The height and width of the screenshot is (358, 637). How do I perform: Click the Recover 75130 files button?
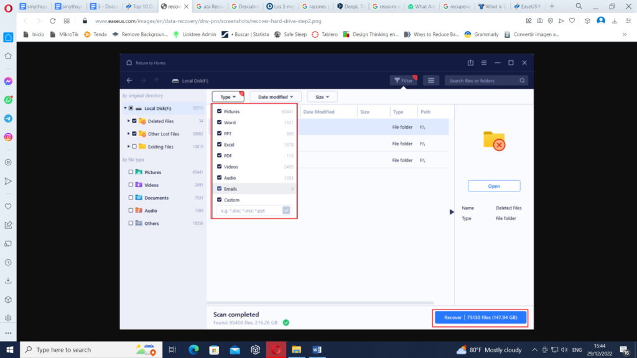(480, 318)
